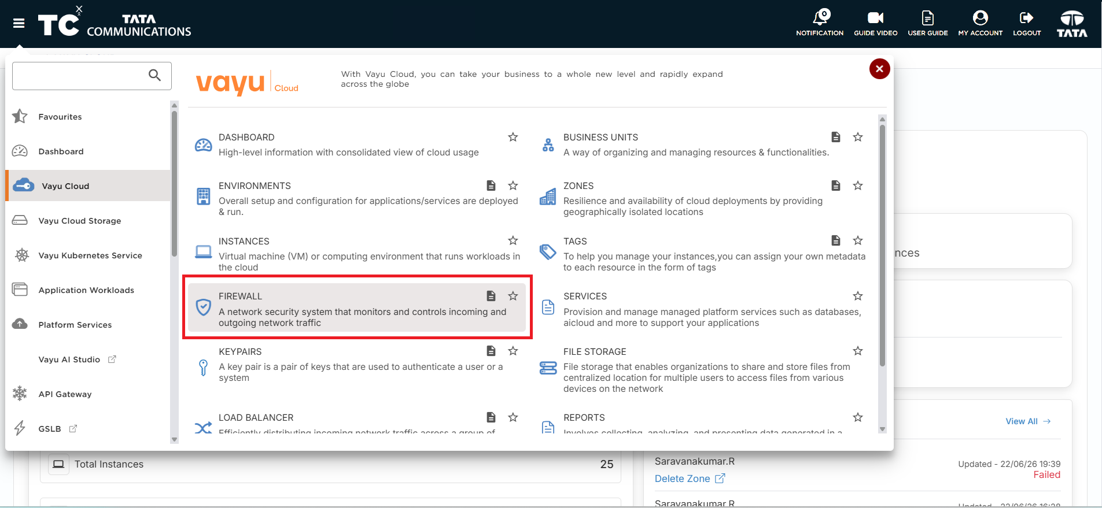This screenshot has height=508, width=1102.
Task: Open the ENVIRONMENTS documentation icon
Action: click(491, 186)
